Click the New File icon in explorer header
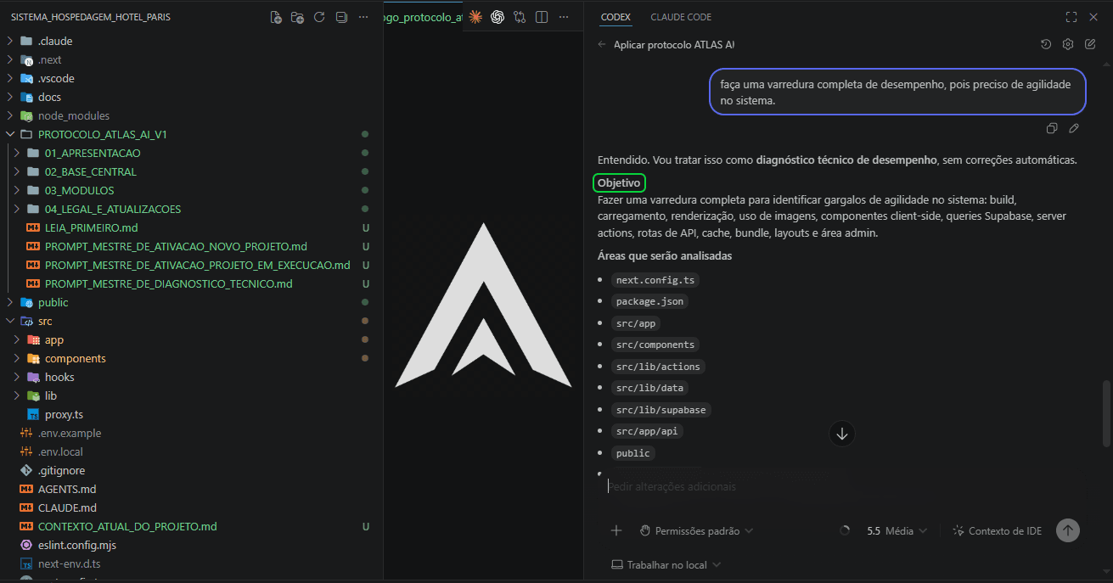1113x583 pixels. [276, 17]
